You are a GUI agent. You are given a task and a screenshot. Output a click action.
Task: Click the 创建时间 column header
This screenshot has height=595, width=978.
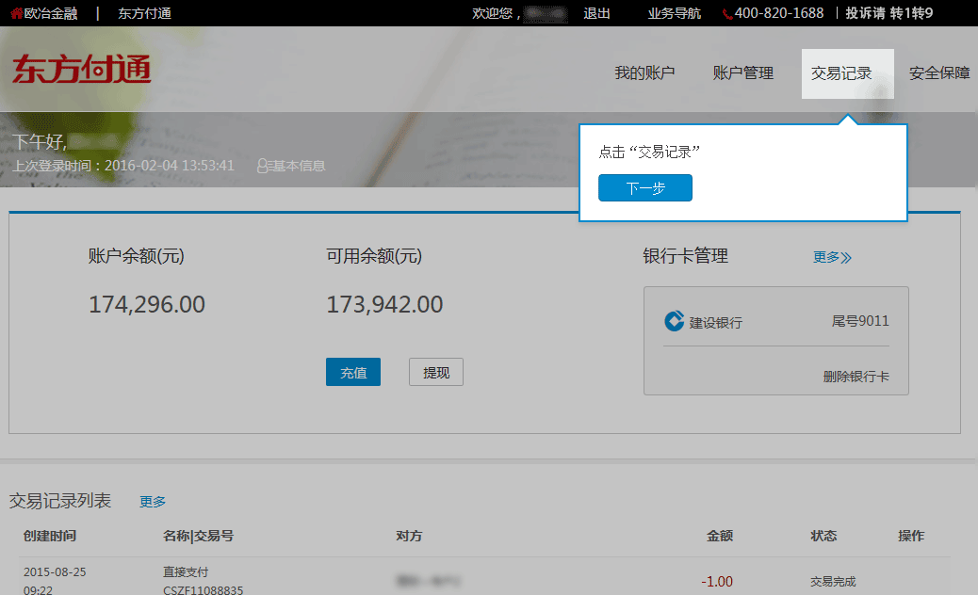tap(50, 536)
